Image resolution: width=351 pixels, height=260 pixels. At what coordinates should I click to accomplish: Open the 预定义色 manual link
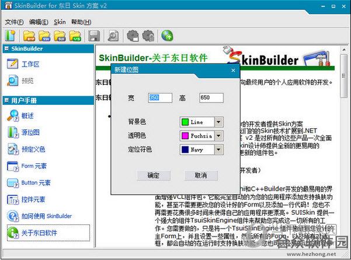pos(33,149)
